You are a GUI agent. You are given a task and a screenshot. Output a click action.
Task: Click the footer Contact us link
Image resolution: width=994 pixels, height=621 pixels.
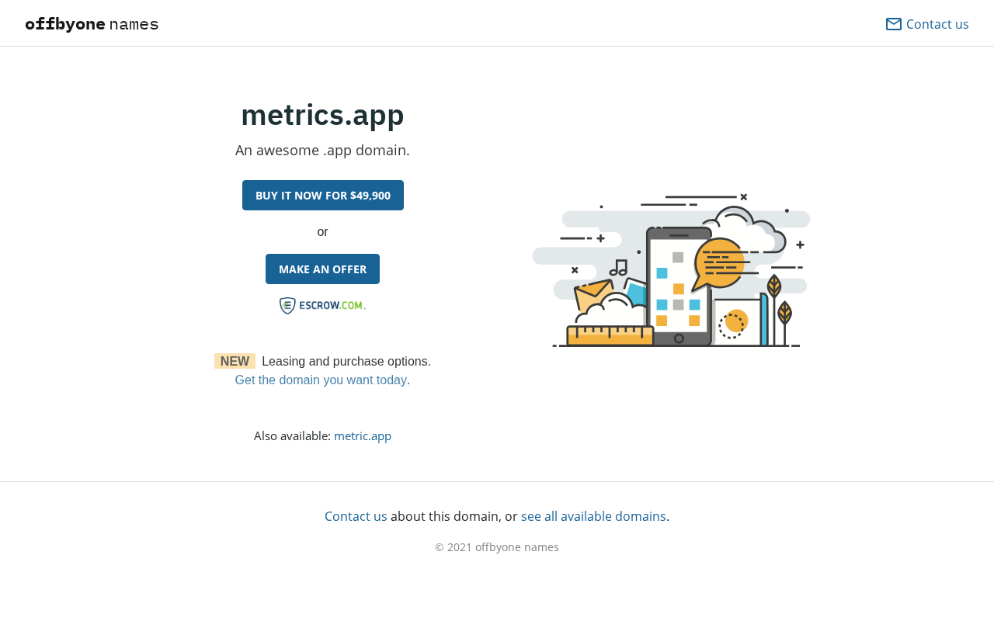[356, 516]
